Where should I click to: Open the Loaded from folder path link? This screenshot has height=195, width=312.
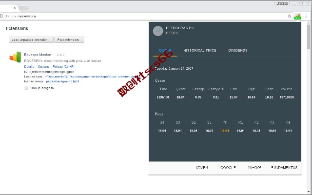[93, 77]
